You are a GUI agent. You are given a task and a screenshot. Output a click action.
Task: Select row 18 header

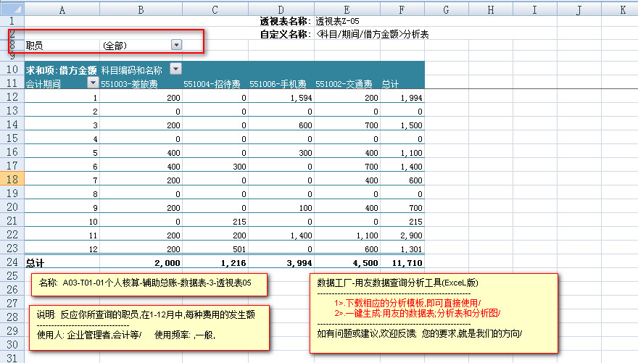point(12,179)
